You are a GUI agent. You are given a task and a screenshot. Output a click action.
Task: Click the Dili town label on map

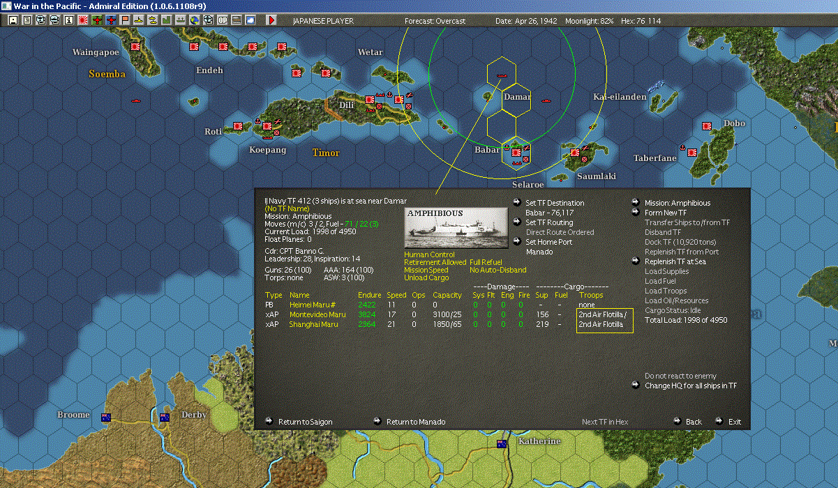[347, 105]
